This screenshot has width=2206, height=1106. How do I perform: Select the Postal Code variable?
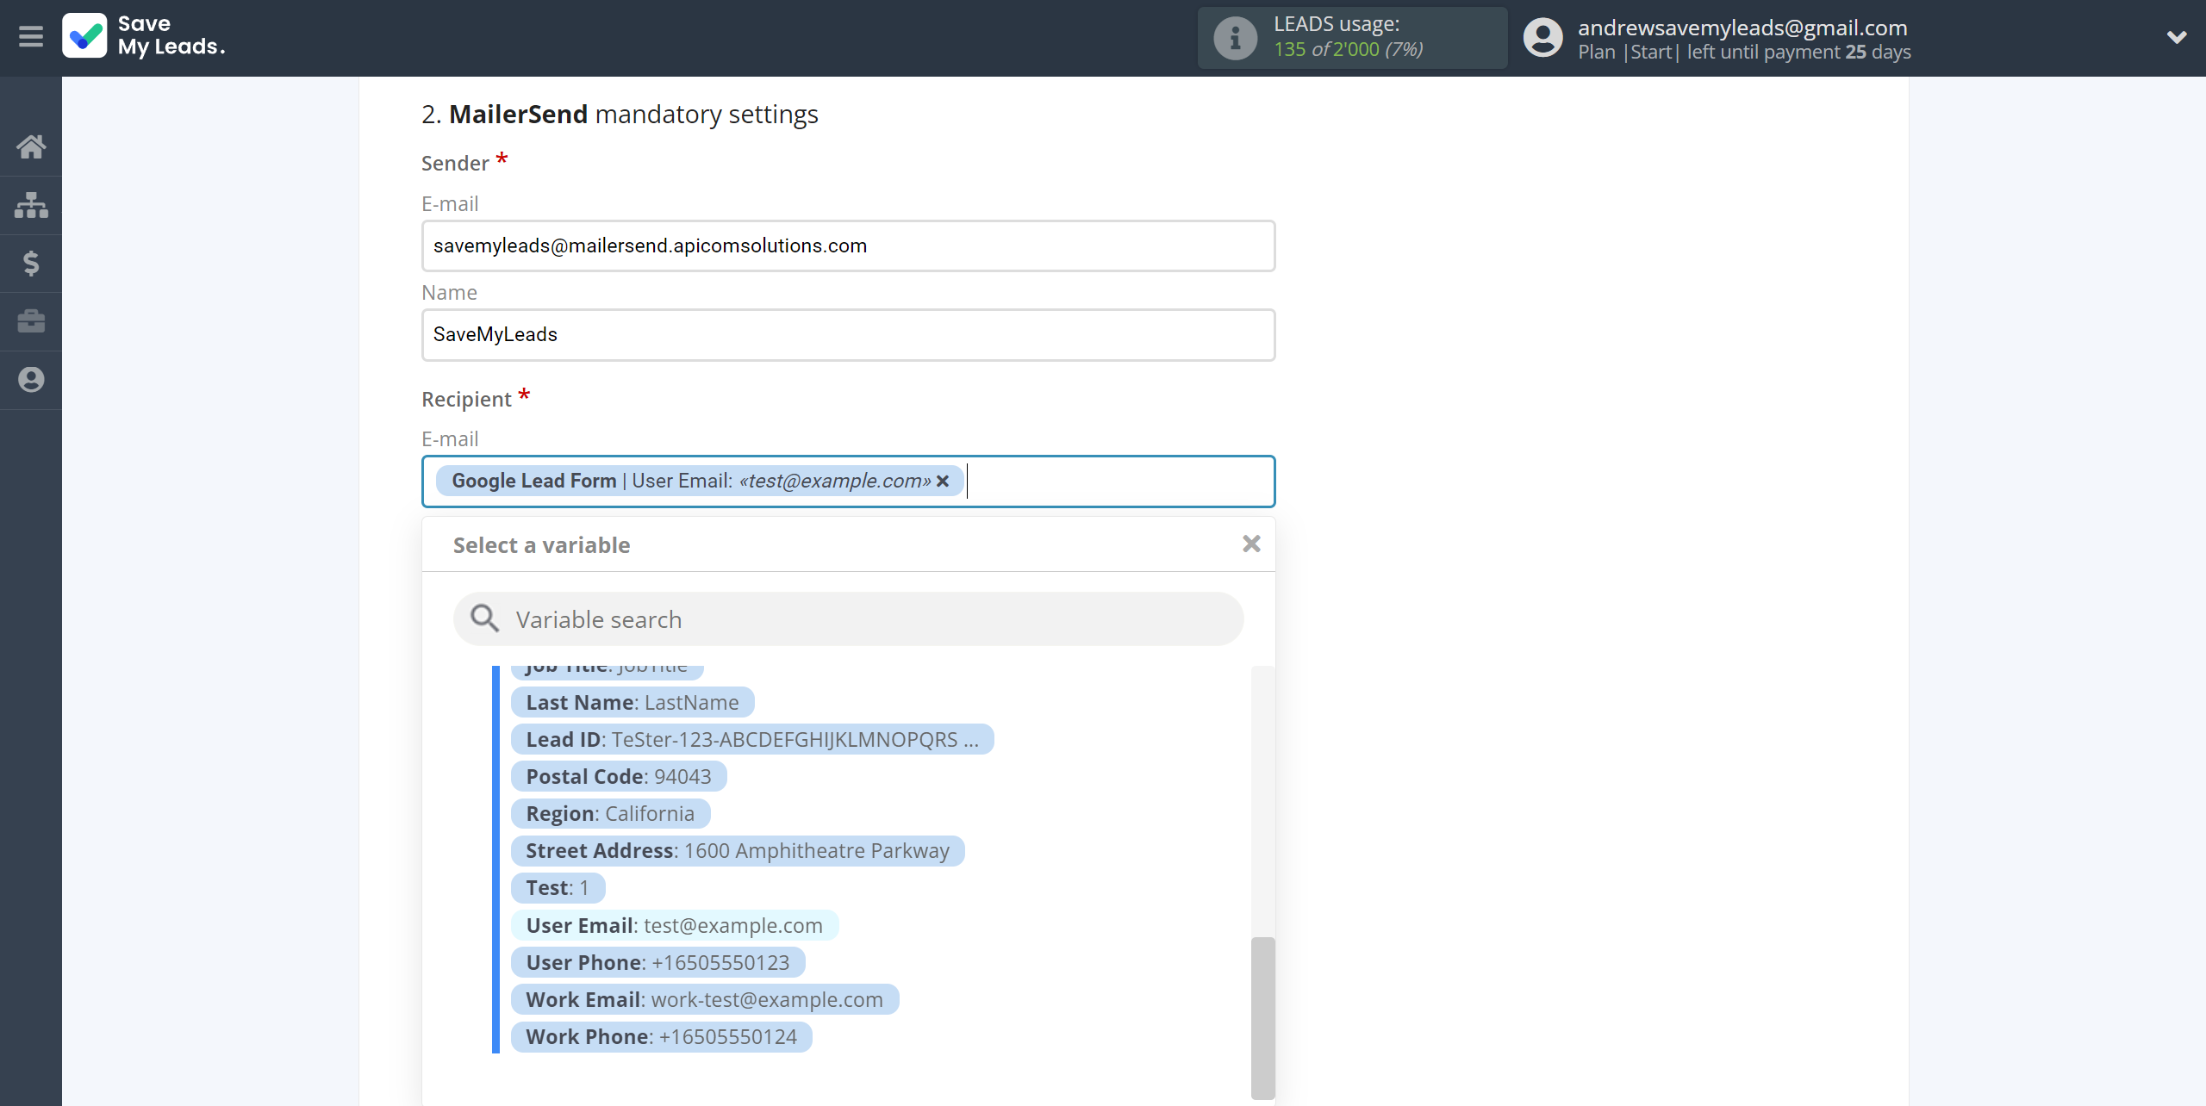click(618, 776)
